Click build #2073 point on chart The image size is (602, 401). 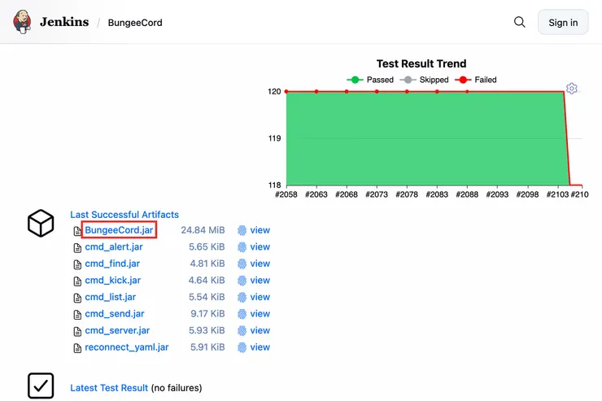coord(377,91)
